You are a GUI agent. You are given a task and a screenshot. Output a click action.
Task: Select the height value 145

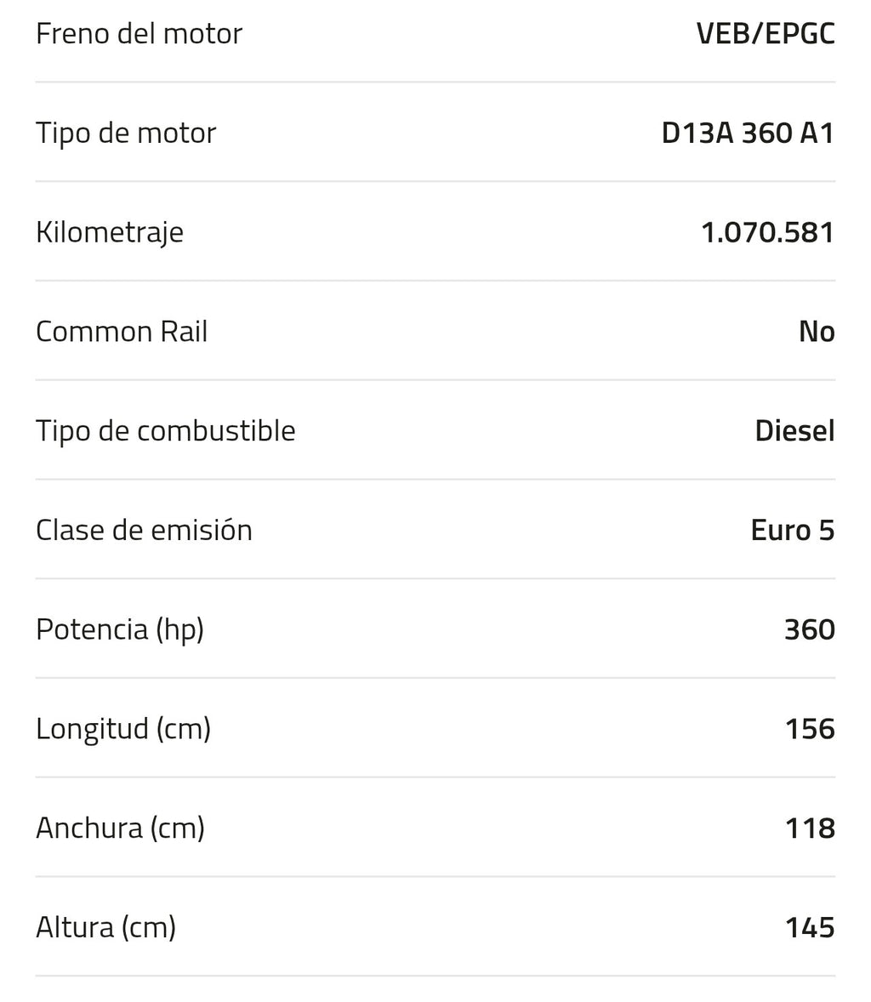(811, 928)
